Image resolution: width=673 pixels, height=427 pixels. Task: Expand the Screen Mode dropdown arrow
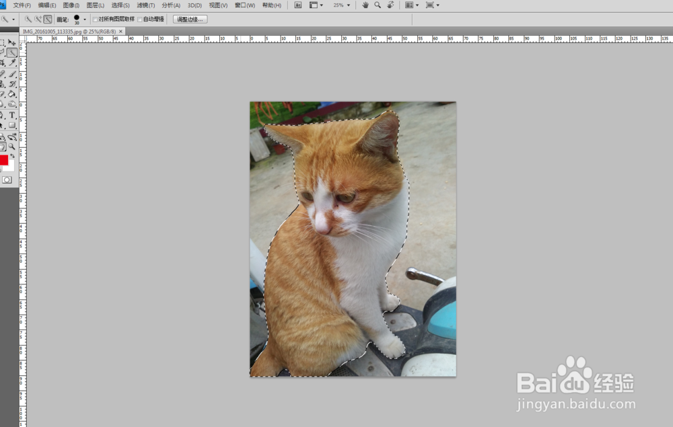click(438, 5)
